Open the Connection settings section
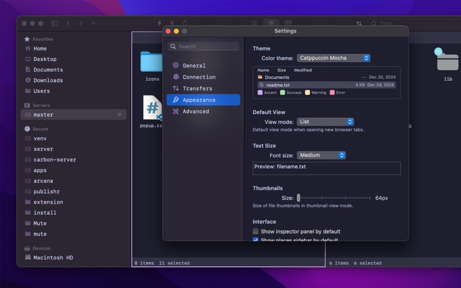Viewport: 461px width, 288px height. [203, 77]
